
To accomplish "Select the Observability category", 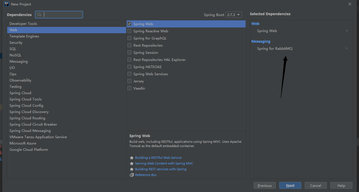I will [67, 80].
